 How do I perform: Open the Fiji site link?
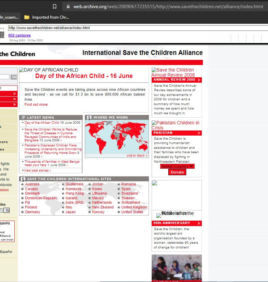(27, 202)
